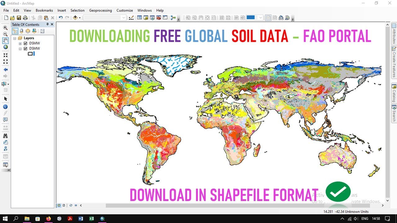Open the Table Of Contents window icon
Screen dimensions: 397x223
pyautogui.click(x=140, y=18)
